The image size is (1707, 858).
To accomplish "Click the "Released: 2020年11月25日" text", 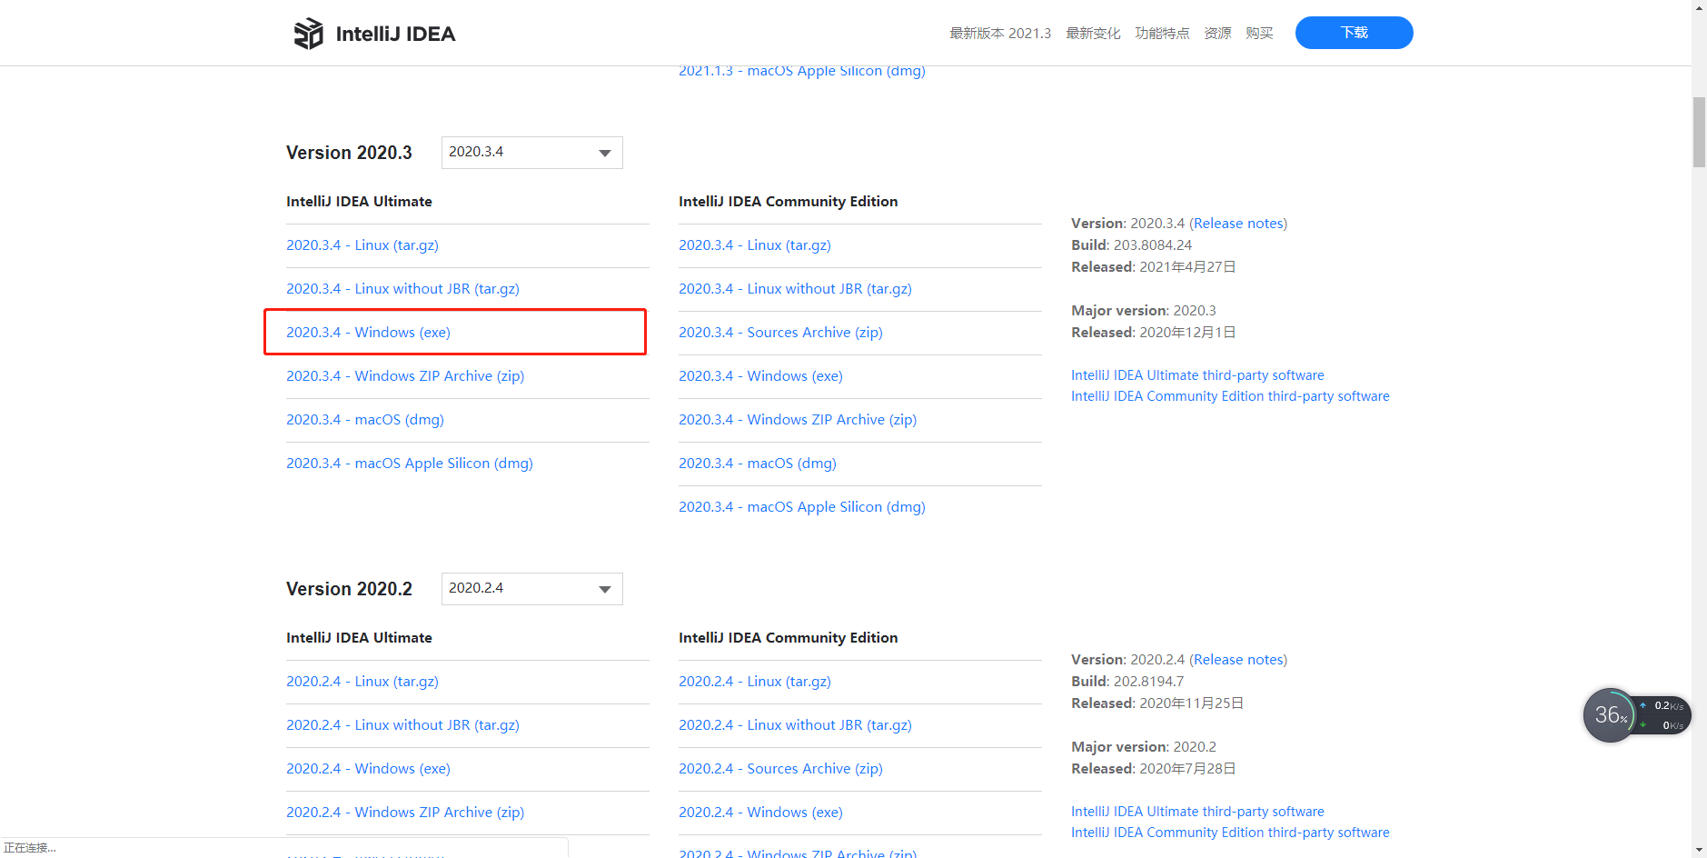I will coord(1157,703).
